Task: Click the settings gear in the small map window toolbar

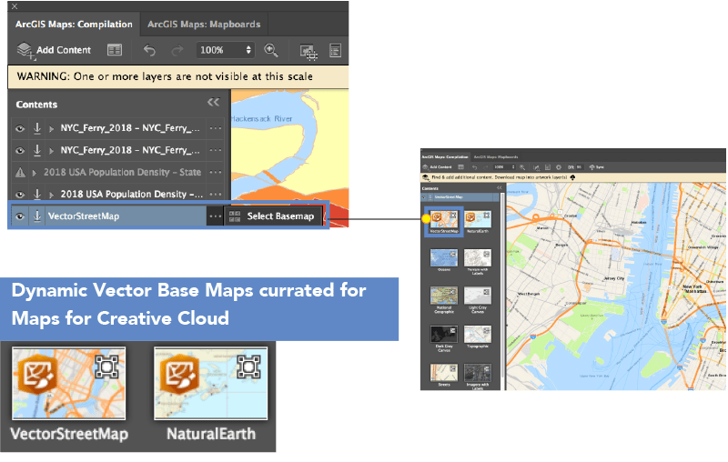Action: [x=559, y=167]
